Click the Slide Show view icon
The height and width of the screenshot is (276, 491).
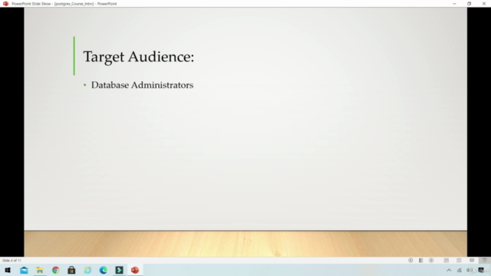click(x=484, y=261)
